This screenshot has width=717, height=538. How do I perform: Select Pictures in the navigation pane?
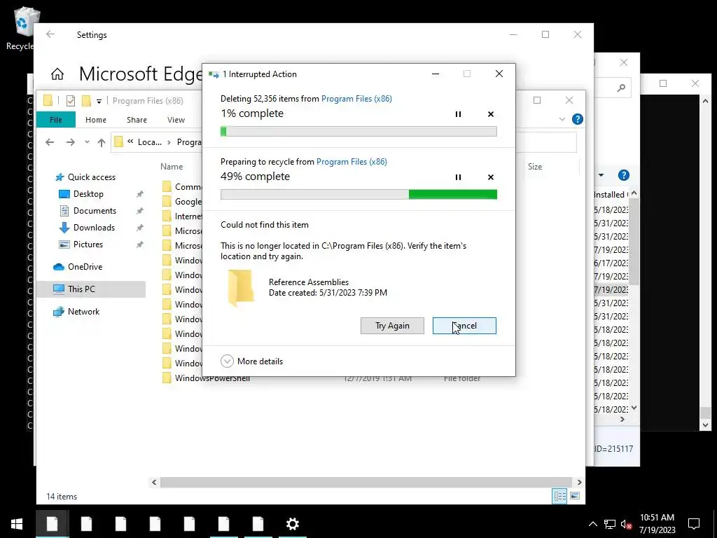(88, 244)
